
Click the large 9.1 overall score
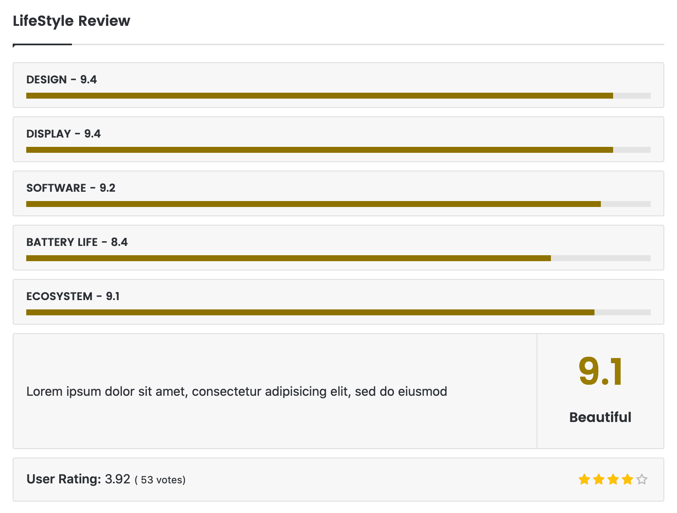click(x=600, y=372)
